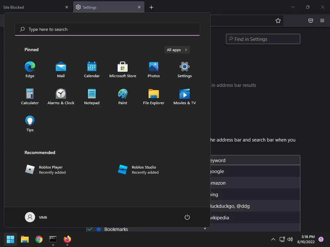Open File Explorer from the taskbar
The image size is (330, 247).
(24, 239)
